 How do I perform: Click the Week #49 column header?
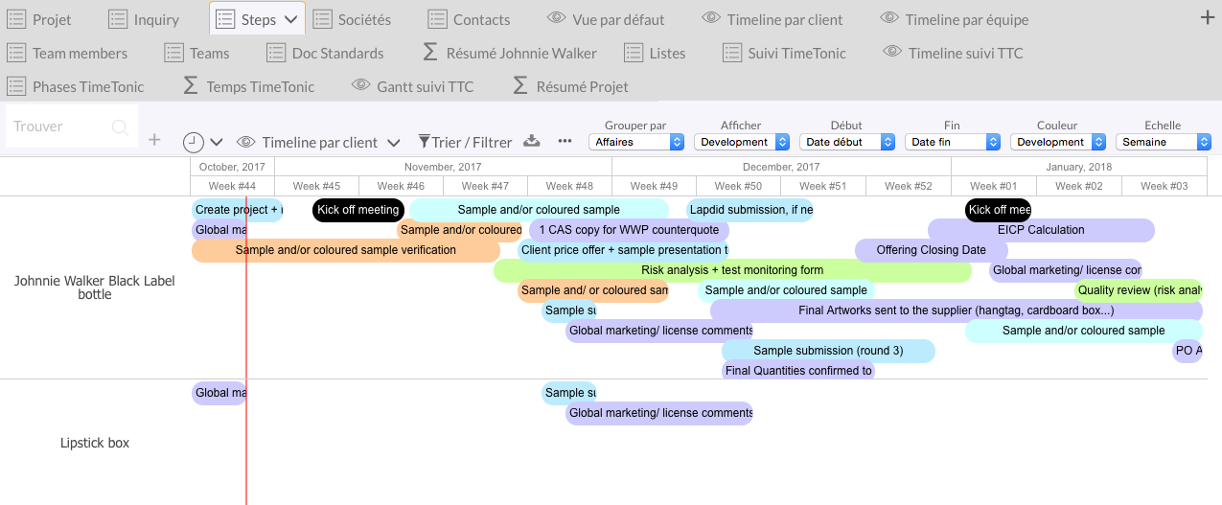coord(655,186)
